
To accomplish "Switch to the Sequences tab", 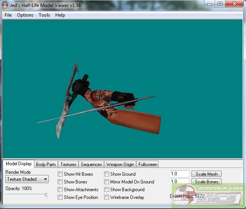I will [91, 164].
